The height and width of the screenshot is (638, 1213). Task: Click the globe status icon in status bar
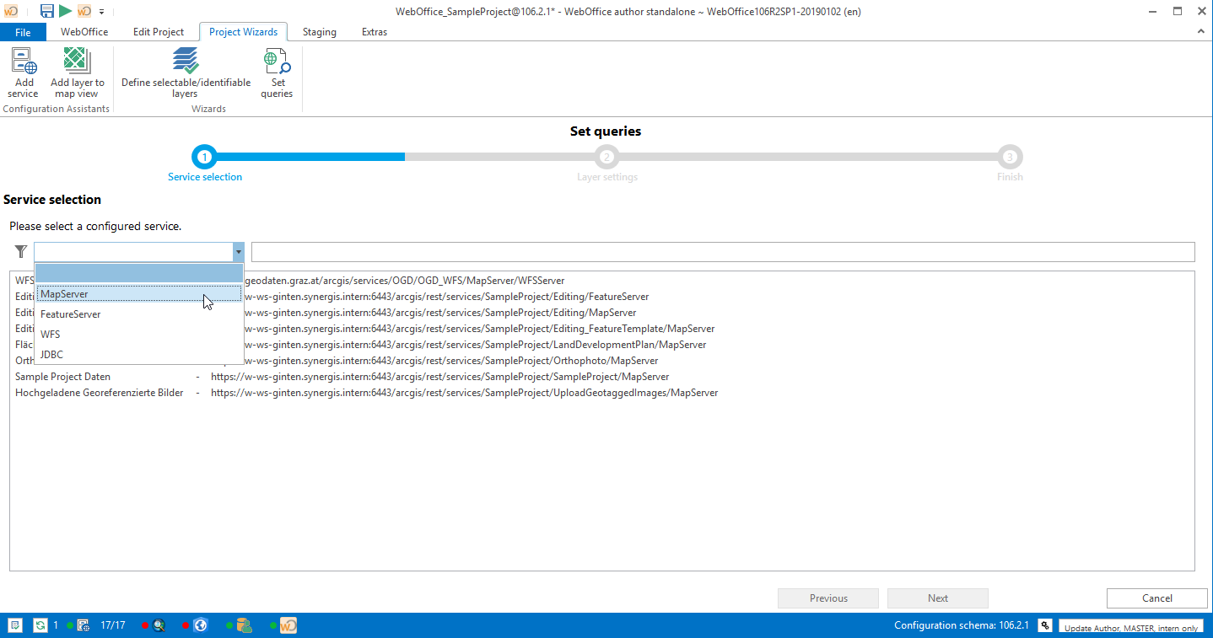pyautogui.click(x=200, y=625)
